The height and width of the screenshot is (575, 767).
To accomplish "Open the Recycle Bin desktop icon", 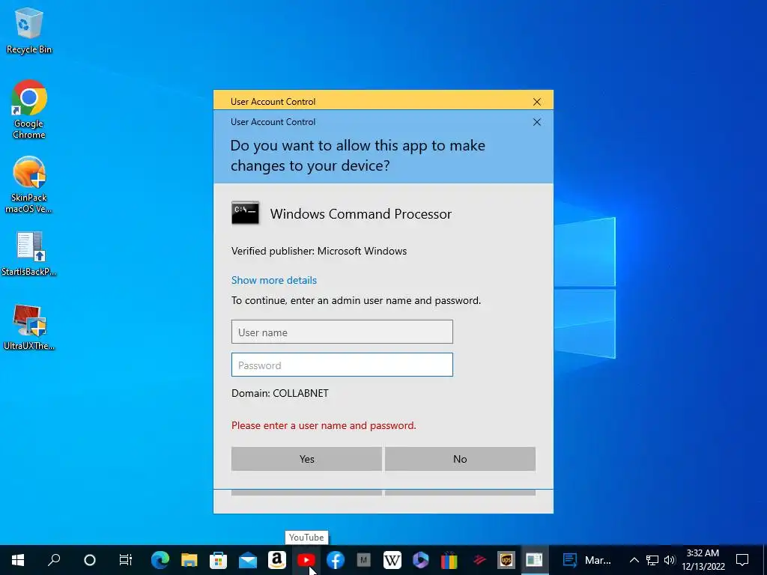I will (29, 30).
